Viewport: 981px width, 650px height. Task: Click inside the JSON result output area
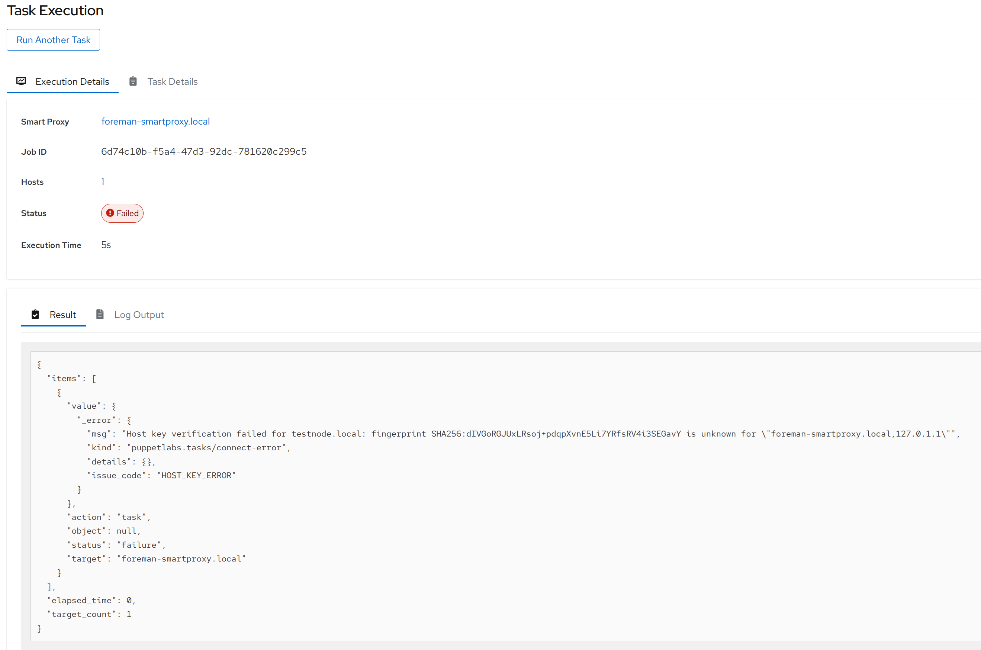click(x=497, y=498)
